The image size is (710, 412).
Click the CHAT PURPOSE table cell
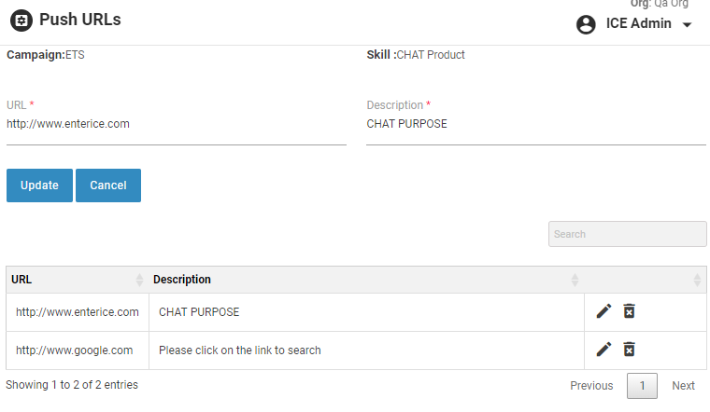pyautogui.click(x=200, y=312)
